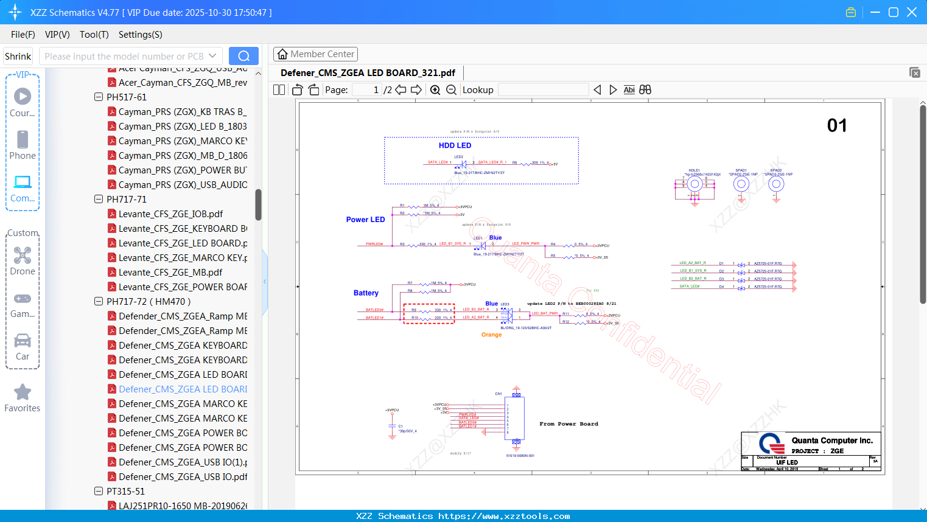Click the binoculars search icon
The image size is (927, 522).
click(x=645, y=90)
